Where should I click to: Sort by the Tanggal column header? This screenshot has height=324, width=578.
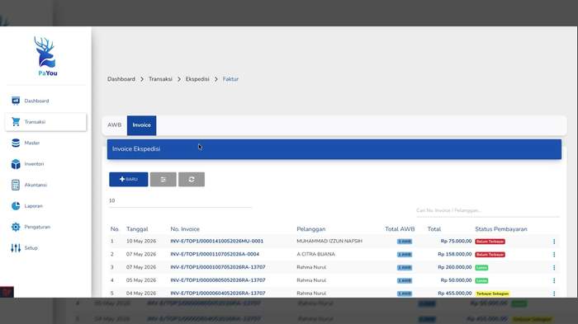[137, 229]
